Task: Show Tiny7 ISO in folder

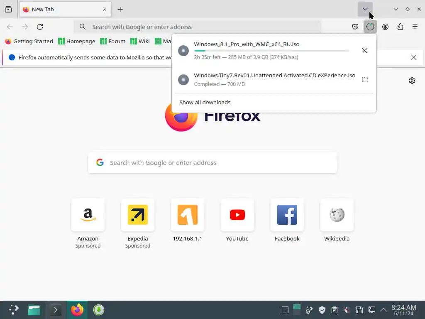Action: tap(365, 79)
